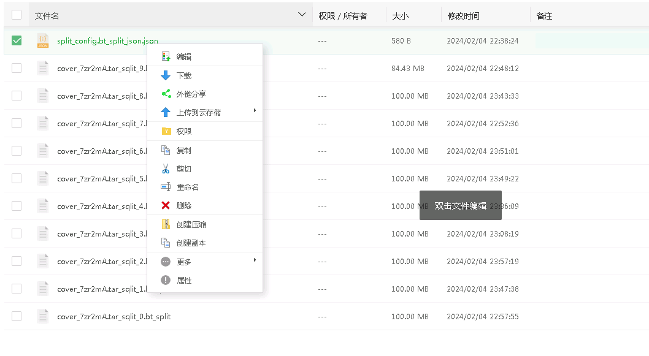Toggle the select-all checkbox in header
Viewport: 649px width, 356px height.
[17, 15]
